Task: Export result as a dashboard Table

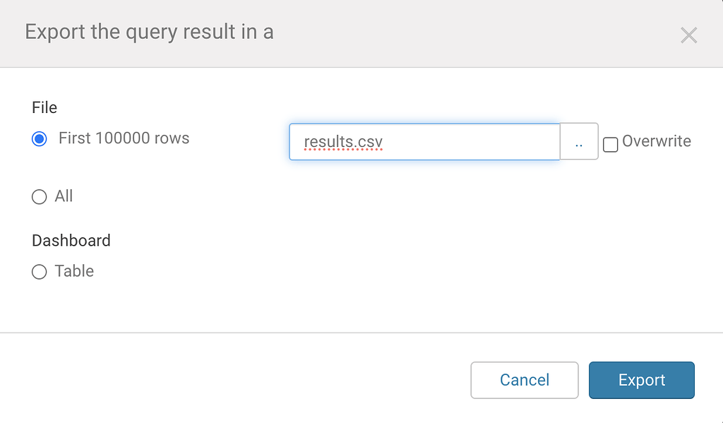Action: click(40, 271)
